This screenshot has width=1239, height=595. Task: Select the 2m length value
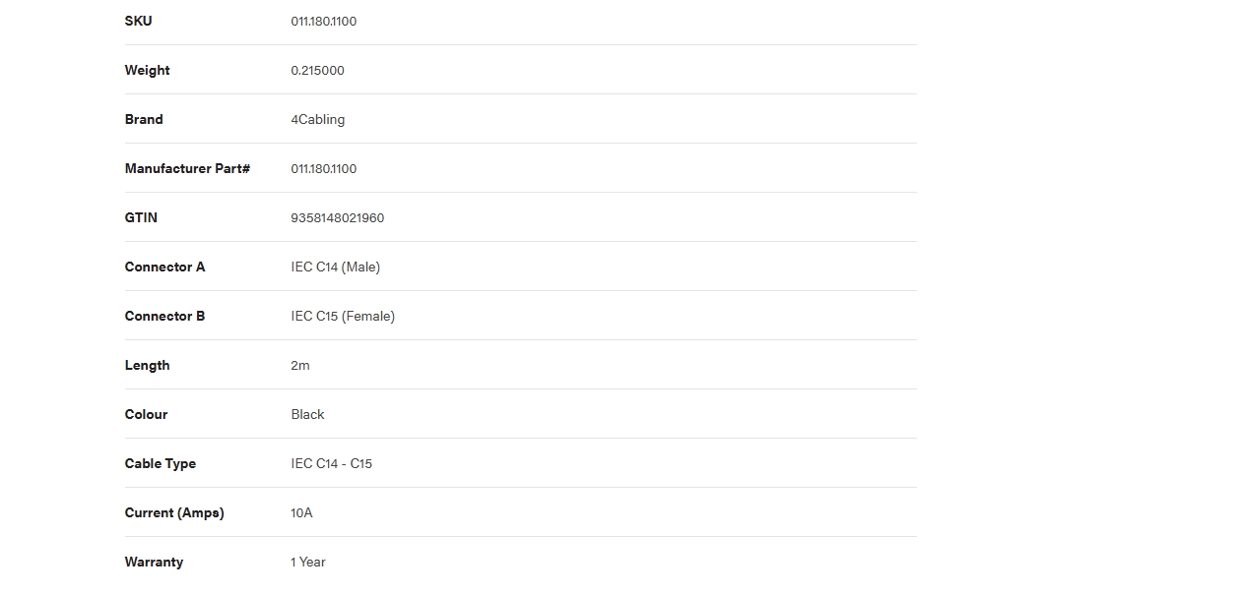click(x=300, y=365)
